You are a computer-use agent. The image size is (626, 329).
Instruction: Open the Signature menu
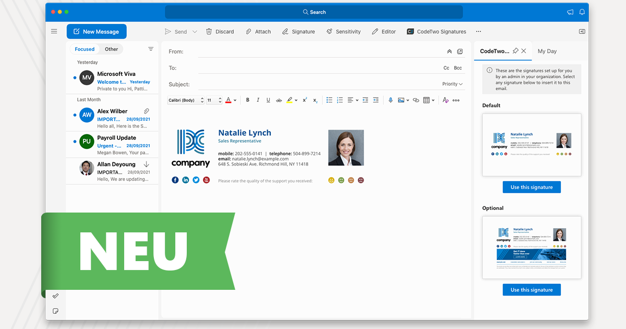click(298, 31)
